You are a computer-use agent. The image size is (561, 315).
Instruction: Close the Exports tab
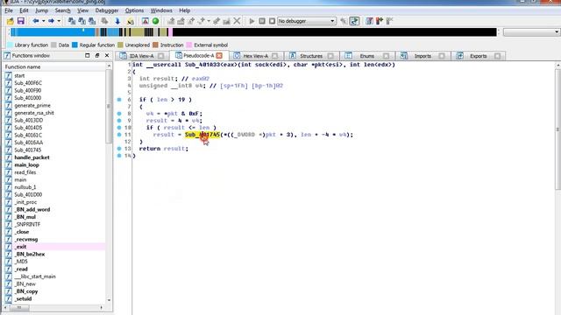point(497,56)
